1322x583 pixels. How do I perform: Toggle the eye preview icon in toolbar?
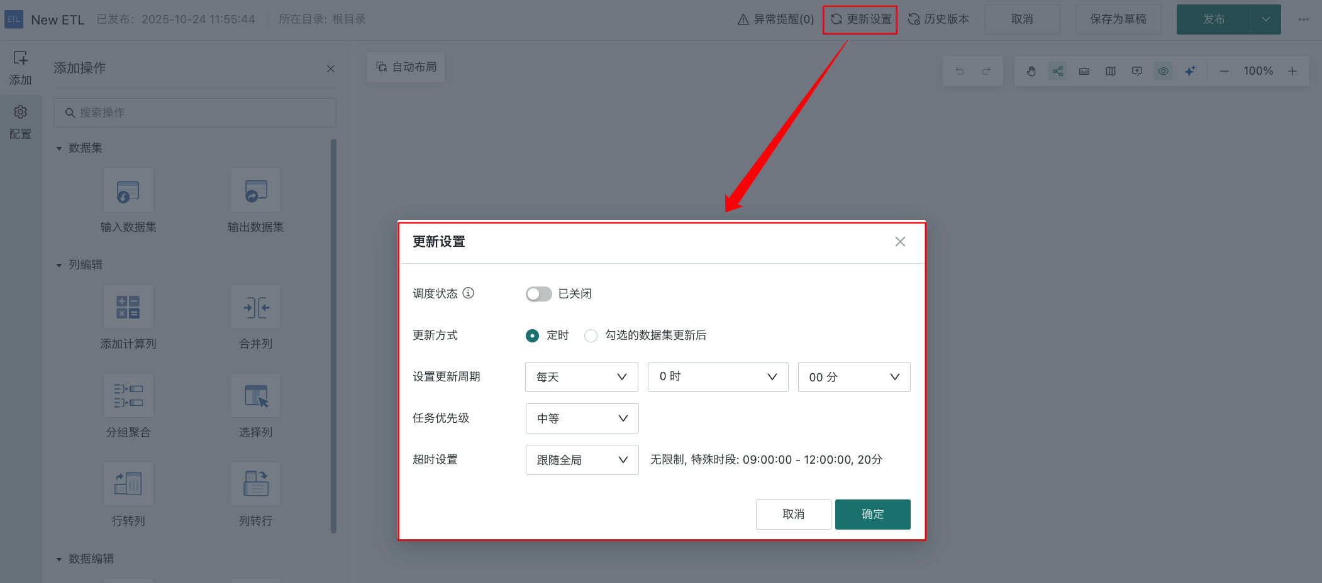point(1164,71)
